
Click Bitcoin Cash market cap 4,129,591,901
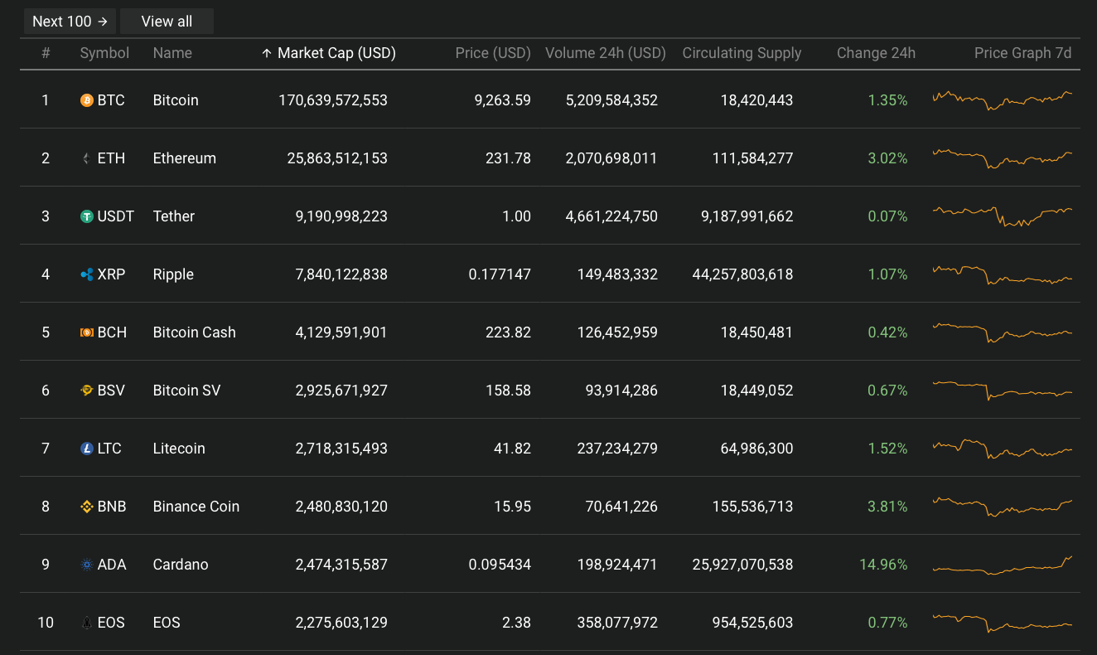point(341,332)
